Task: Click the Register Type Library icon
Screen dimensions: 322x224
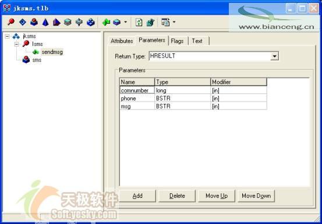Action: coord(151,22)
